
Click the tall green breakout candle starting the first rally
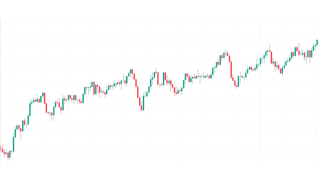pyautogui.click(x=14, y=144)
